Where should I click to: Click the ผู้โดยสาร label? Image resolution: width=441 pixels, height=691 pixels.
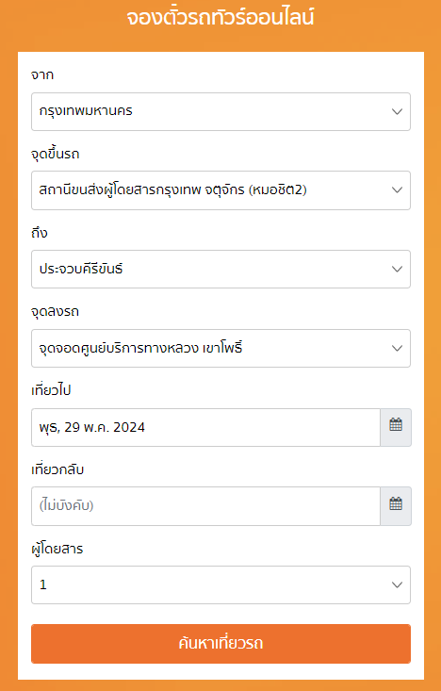(x=57, y=549)
